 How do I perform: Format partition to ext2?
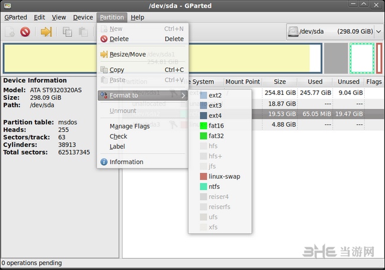pyautogui.click(x=220, y=95)
